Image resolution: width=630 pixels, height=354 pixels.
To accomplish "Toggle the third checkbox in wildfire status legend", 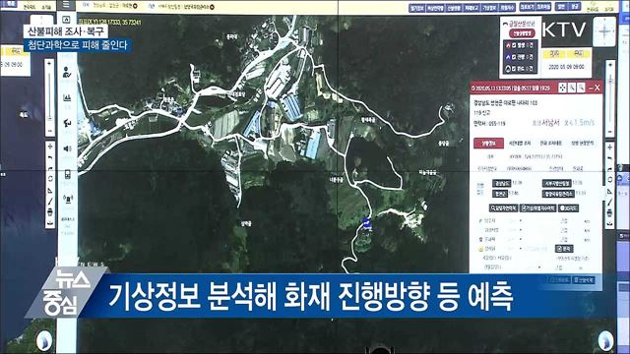I will tap(514, 69).
